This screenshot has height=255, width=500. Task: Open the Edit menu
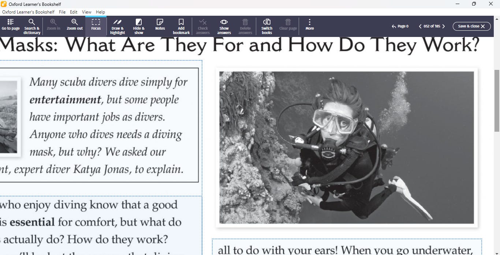click(x=74, y=12)
